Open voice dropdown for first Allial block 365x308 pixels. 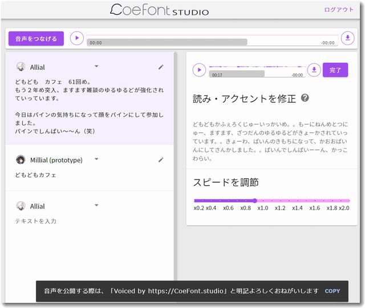point(96,66)
